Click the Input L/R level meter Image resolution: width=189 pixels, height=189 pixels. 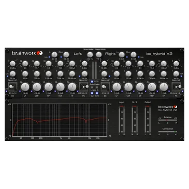122,119
